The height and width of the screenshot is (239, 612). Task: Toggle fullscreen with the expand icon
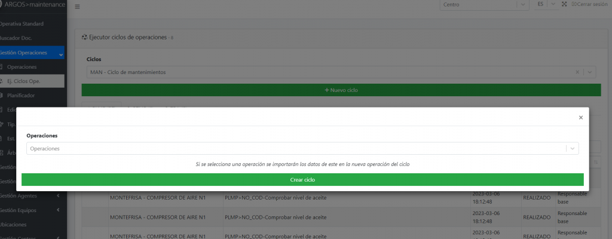coord(564,5)
